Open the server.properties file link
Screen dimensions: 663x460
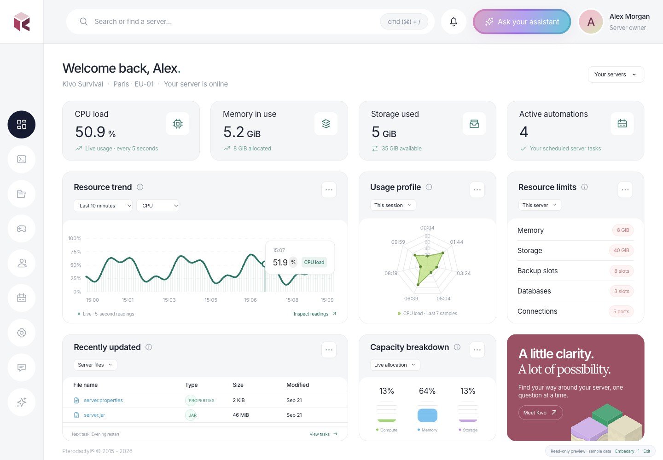coord(103,401)
